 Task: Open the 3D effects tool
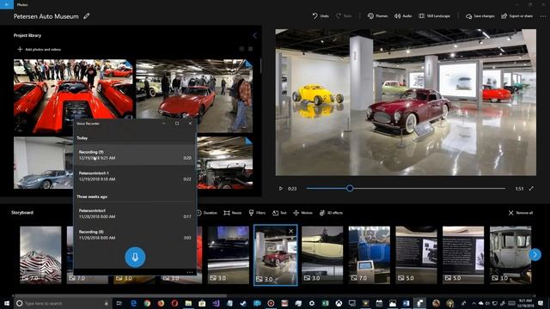click(331, 213)
